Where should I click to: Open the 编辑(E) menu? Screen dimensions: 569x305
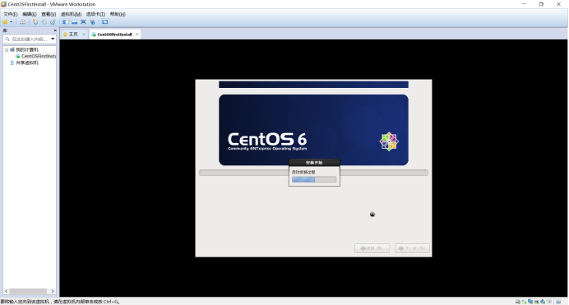30,14
